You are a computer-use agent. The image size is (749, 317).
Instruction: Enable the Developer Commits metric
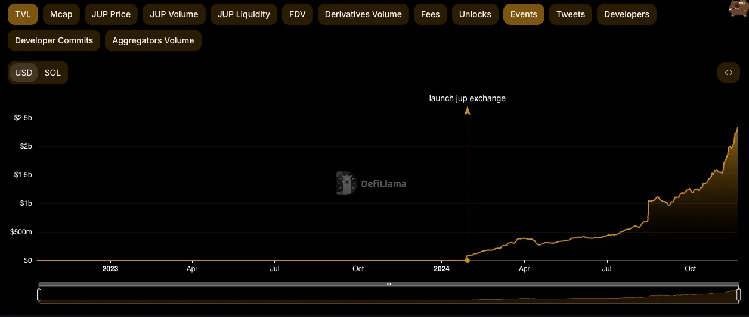(54, 40)
